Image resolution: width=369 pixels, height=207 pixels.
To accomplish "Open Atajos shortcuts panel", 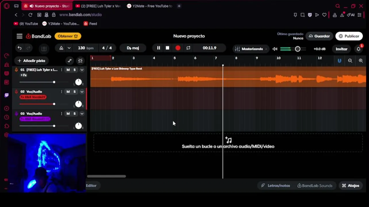I will point(350,186).
